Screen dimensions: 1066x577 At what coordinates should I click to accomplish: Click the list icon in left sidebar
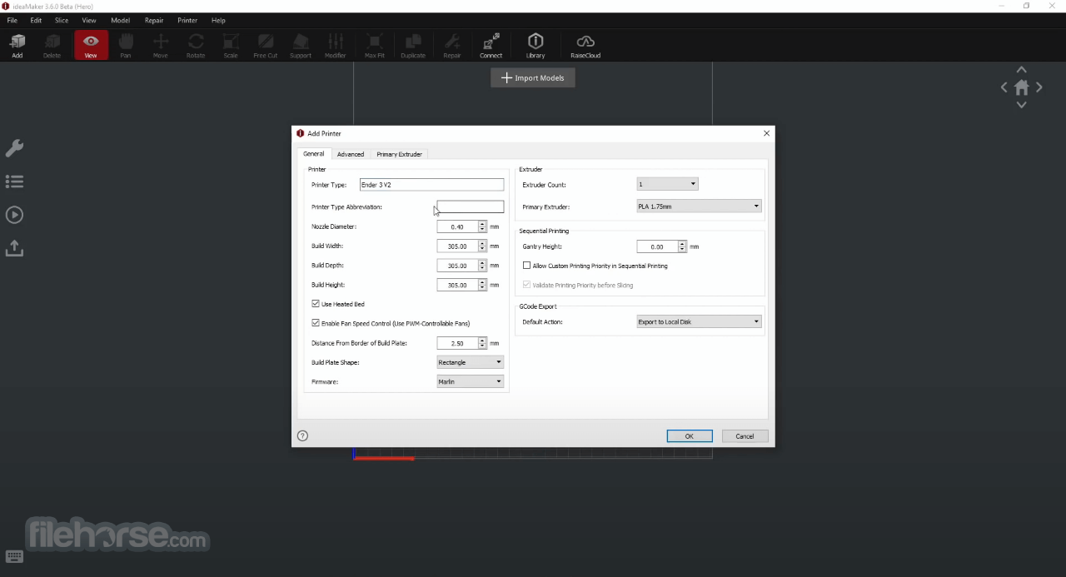click(14, 182)
